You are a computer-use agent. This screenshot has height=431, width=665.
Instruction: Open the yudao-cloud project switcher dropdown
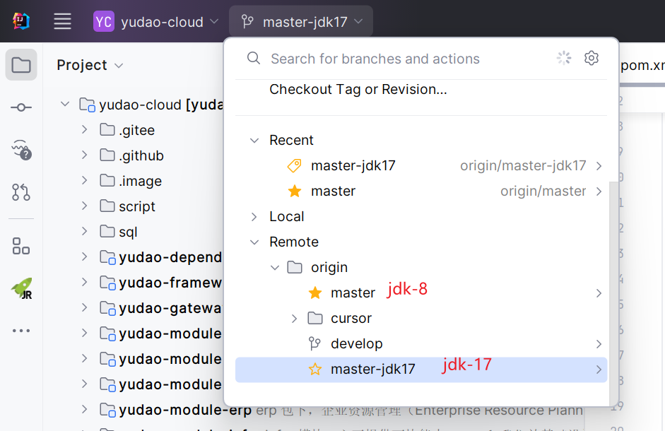tap(155, 22)
